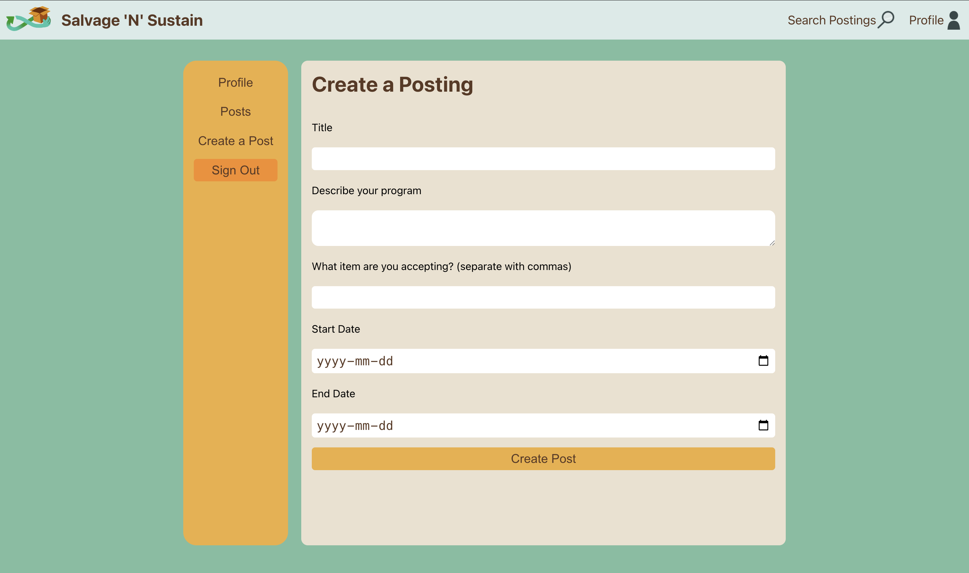Open the End Date calendar picker icon

click(763, 425)
